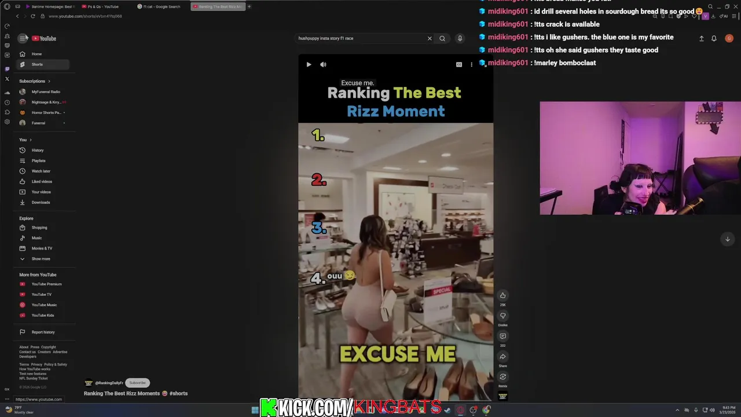Screen dimensions: 741x417
Task: Open YouTube Premium
Action: pyautogui.click(x=43, y=284)
